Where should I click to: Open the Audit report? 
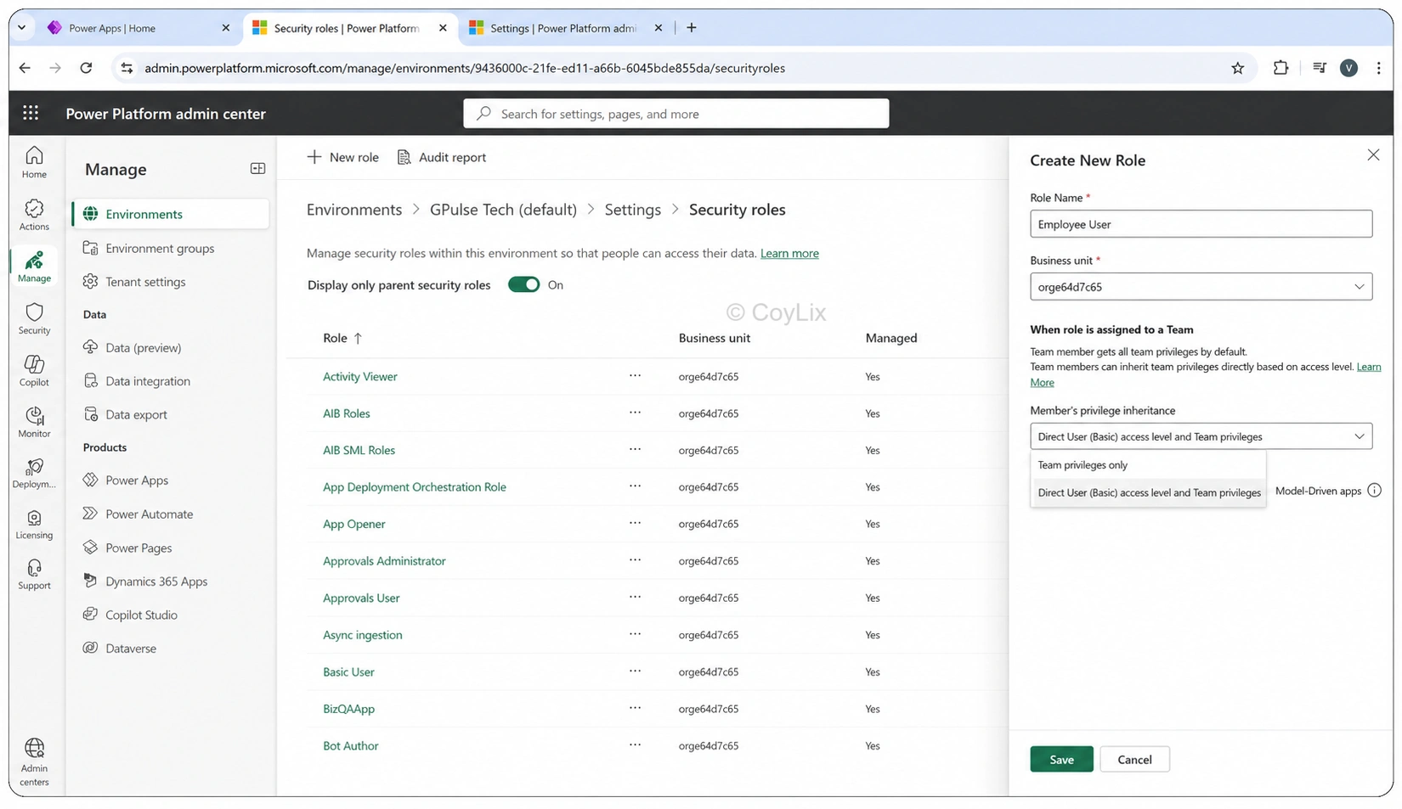(x=442, y=157)
